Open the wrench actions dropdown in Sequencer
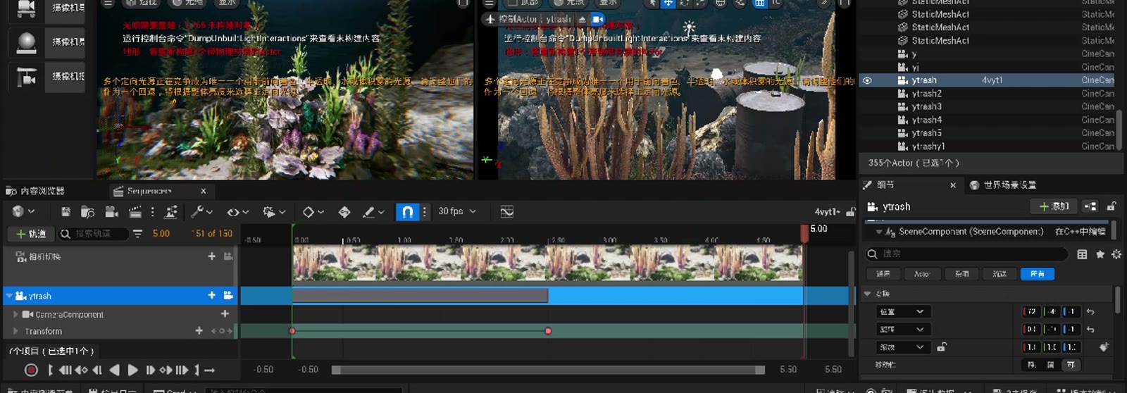This screenshot has width=1127, height=393. pyautogui.click(x=201, y=211)
